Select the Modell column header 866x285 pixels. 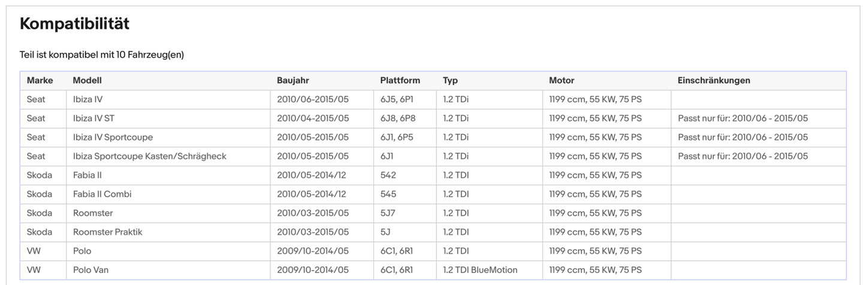(x=87, y=80)
